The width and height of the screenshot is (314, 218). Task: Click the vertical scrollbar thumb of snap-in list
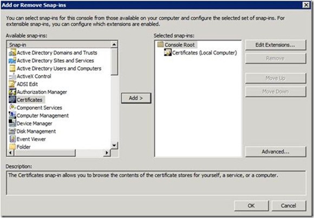pyautogui.click(x=114, y=62)
